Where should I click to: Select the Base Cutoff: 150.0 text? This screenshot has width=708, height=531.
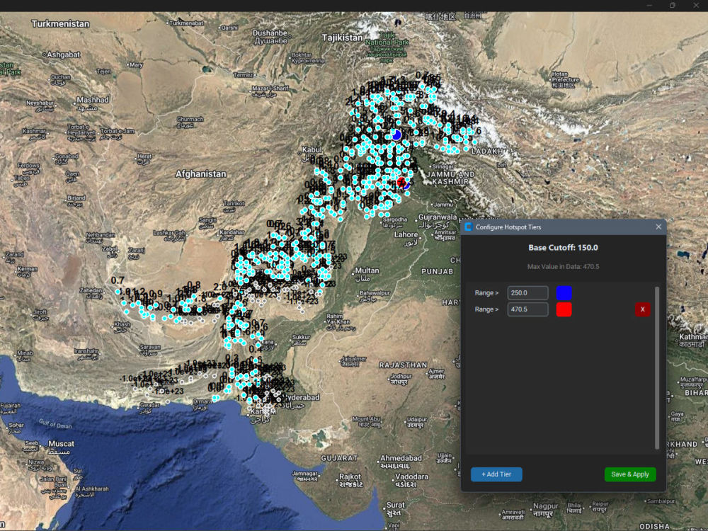point(563,247)
